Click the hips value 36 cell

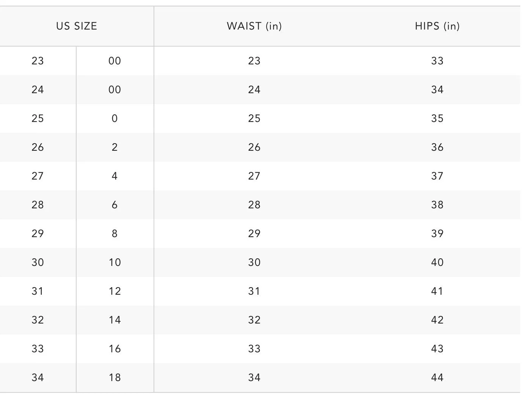point(437,147)
